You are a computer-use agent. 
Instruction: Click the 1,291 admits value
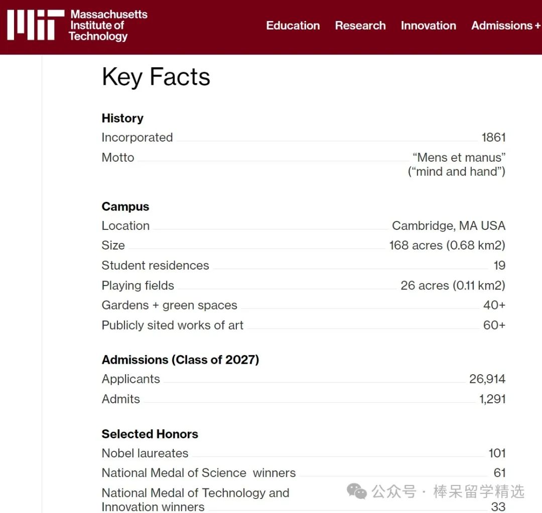click(492, 399)
